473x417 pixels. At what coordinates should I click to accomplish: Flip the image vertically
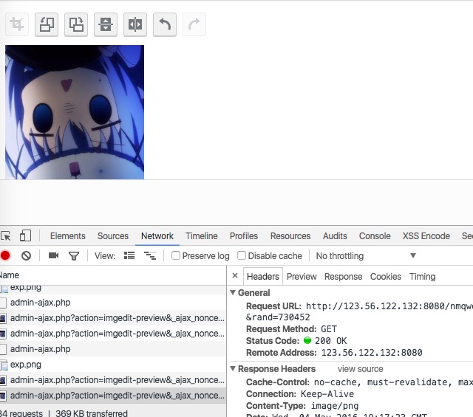coord(106,24)
